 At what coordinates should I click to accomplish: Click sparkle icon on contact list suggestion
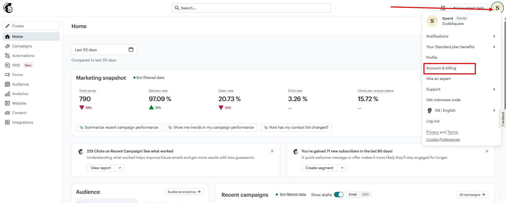click(x=266, y=128)
